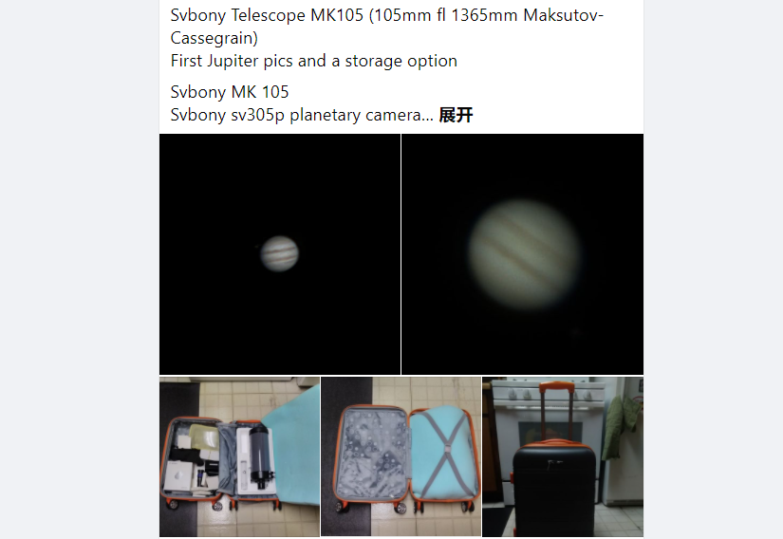Image resolution: width=783 pixels, height=539 pixels.
Task: Open the small Jupiter photo
Action: (x=280, y=254)
